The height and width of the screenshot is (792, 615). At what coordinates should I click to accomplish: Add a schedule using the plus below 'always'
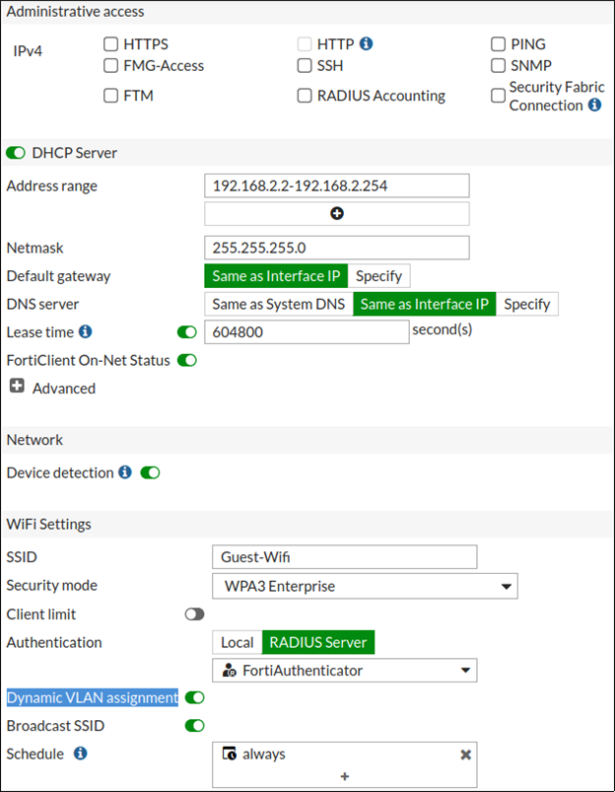click(x=344, y=776)
